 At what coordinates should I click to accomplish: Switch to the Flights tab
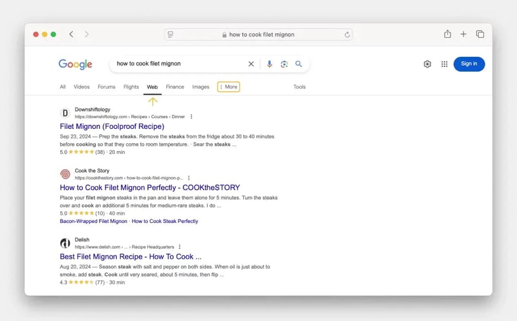pos(131,87)
